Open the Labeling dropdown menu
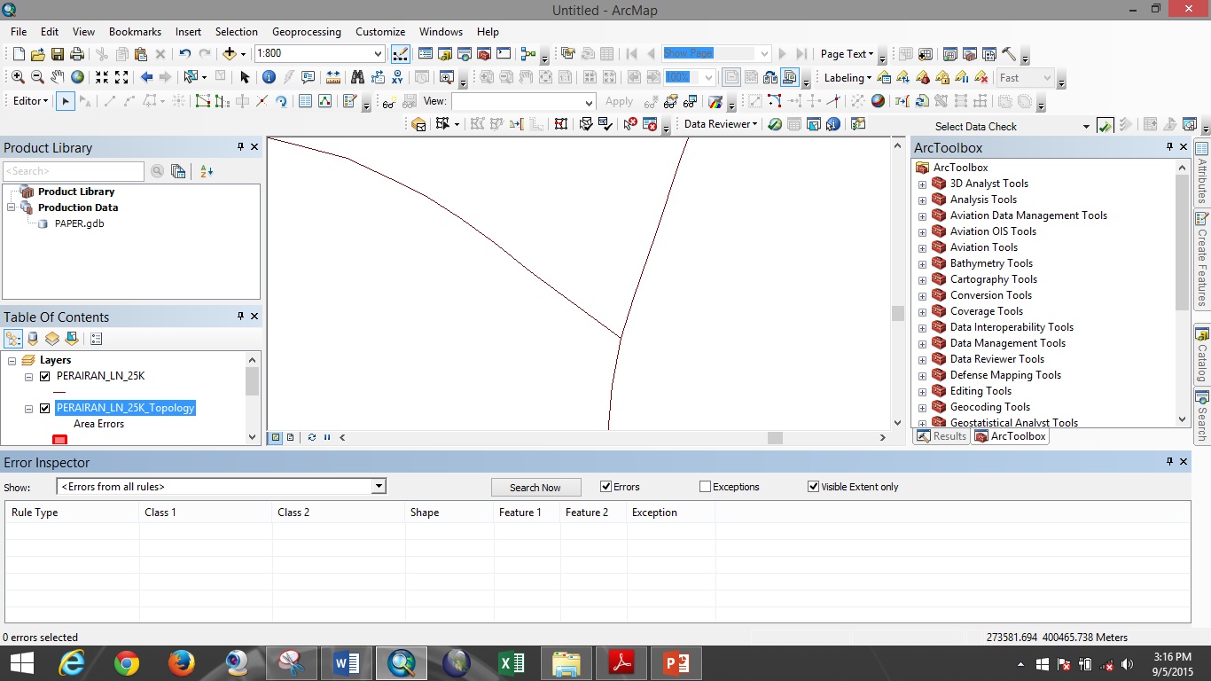 (849, 78)
